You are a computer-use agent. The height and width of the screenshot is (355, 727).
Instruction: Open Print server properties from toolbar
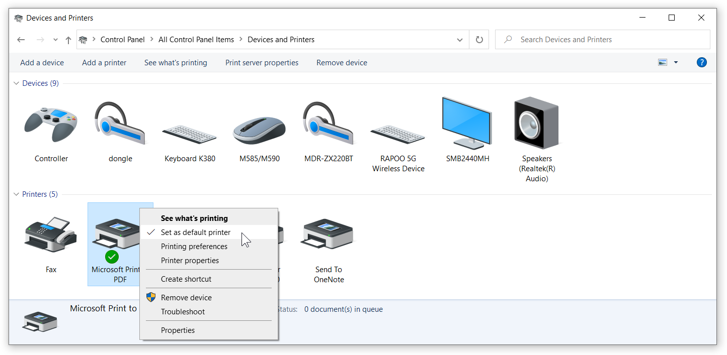point(262,63)
